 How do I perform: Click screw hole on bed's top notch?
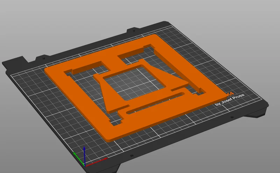click(134, 31)
